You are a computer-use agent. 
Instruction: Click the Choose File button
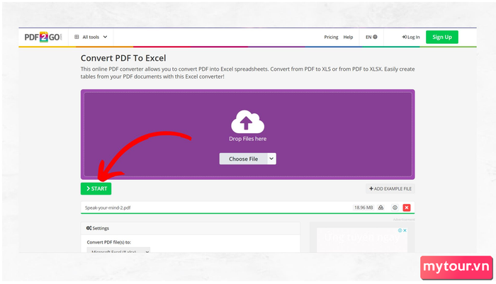(243, 159)
